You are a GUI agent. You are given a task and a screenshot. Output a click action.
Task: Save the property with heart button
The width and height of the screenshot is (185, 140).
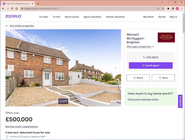pos(163,78)
